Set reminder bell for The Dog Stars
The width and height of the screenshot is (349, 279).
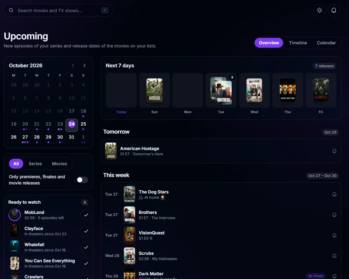[334, 194]
